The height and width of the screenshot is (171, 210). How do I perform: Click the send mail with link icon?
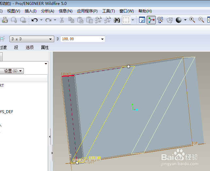23,20
